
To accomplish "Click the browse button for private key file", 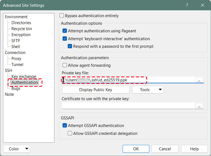I will (199, 80).
